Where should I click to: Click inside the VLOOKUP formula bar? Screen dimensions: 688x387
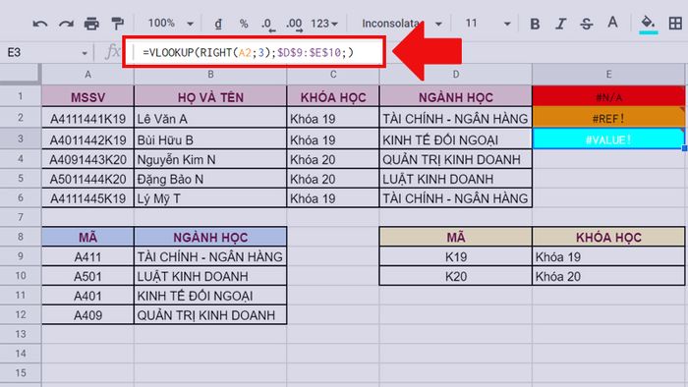[255, 53]
